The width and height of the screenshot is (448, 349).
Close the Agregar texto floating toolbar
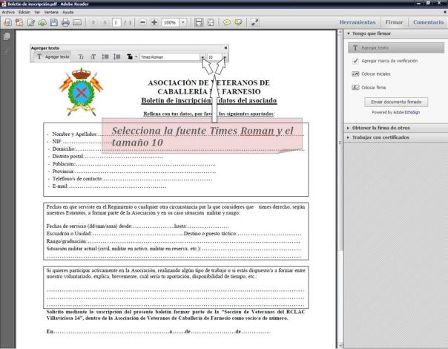point(225,48)
